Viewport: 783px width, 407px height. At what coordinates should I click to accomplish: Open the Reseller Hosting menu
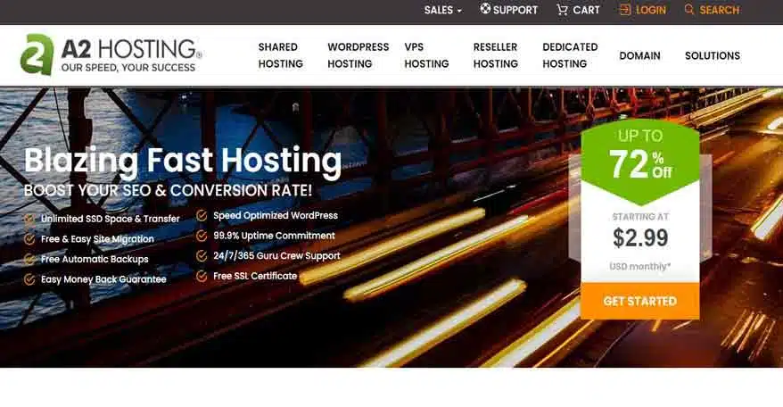[496, 55]
